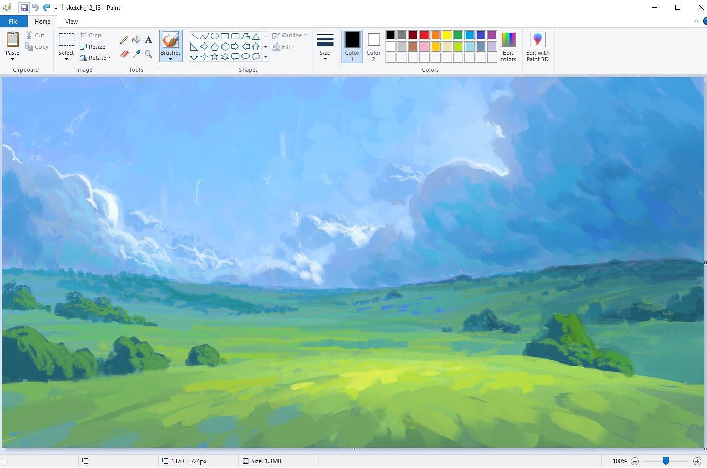Select the Fill with color bucket tool
The height and width of the screenshot is (468, 707).
tap(136, 39)
